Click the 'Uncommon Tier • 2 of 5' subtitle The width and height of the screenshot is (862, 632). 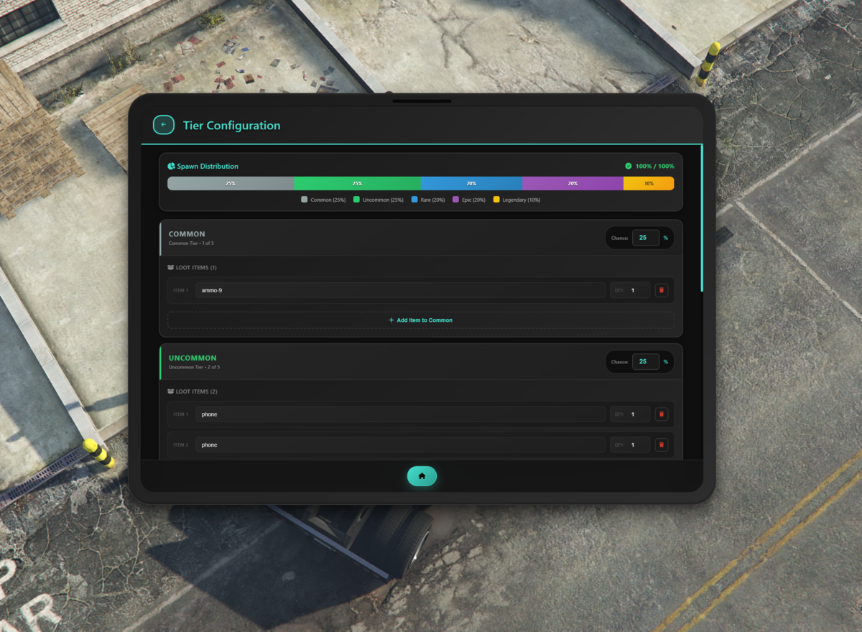pyautogui.click(x=194, y=367)
